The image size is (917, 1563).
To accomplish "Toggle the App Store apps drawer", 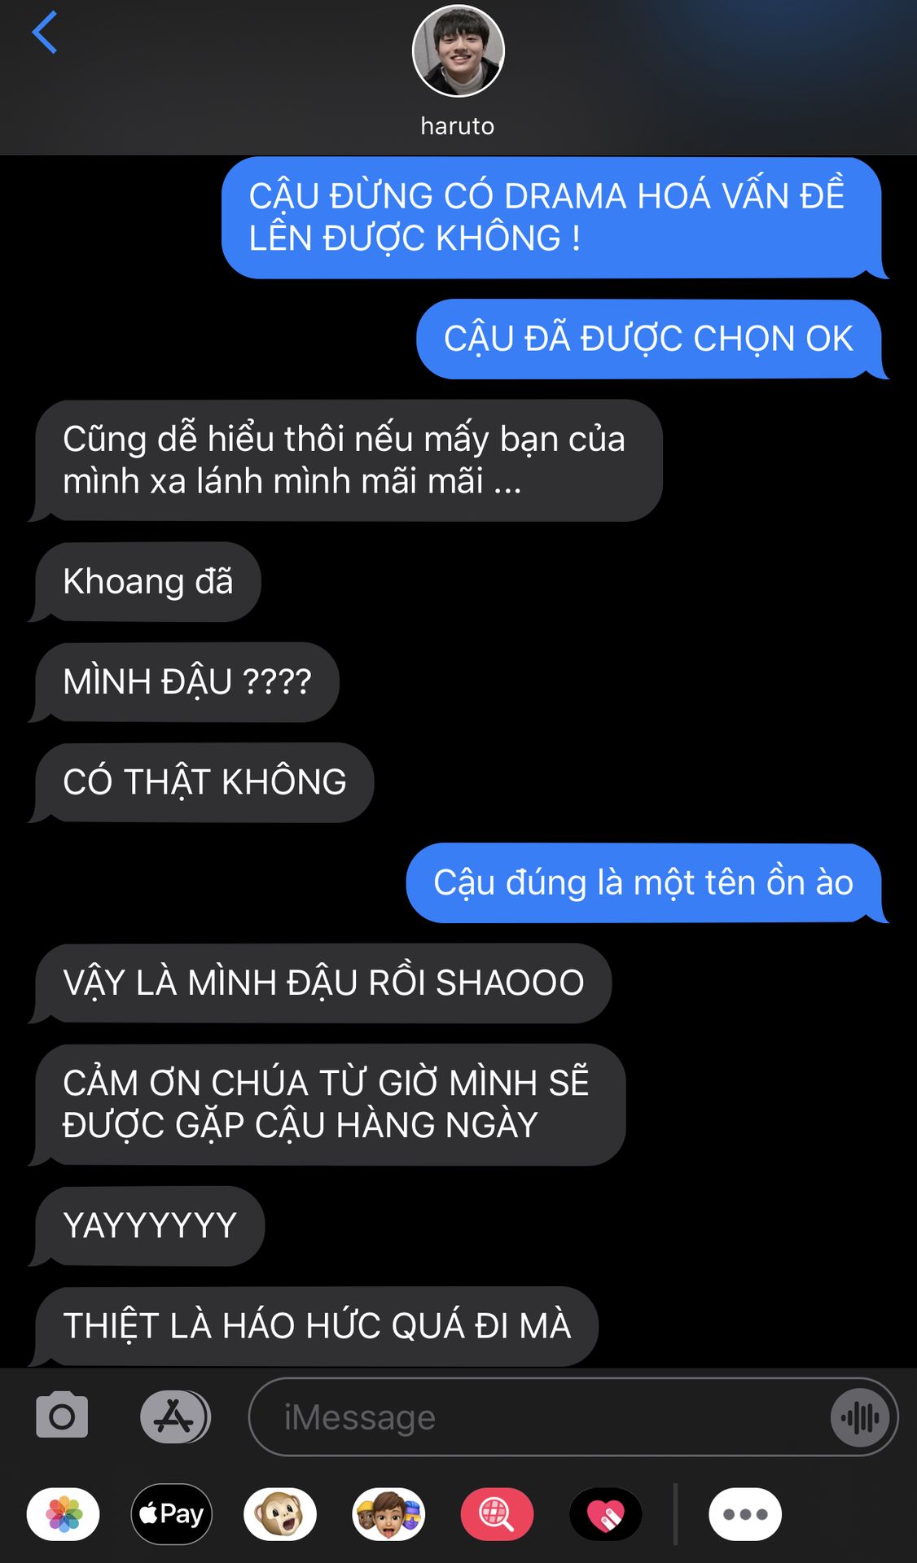I will [x=175, y=1416].
